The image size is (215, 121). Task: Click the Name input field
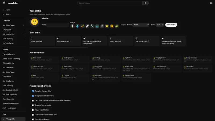[58, 25]
